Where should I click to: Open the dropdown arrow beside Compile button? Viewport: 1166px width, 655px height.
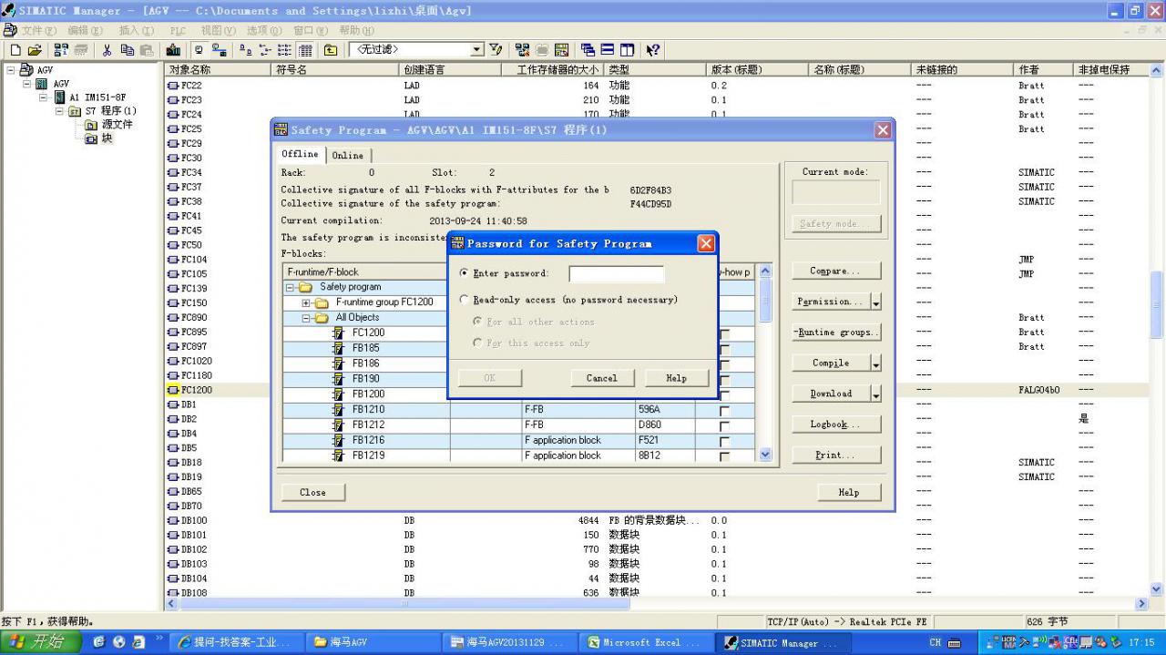pos(875,363)
